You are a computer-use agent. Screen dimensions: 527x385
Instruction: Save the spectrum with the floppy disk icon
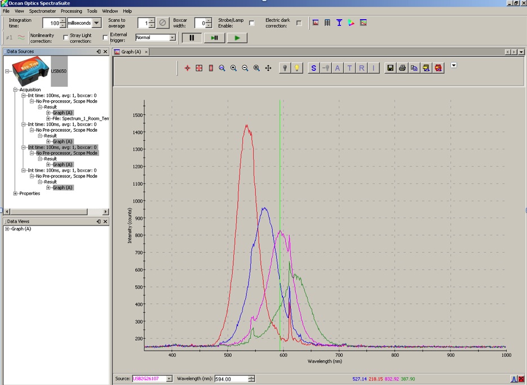click(x=390, y=68)
